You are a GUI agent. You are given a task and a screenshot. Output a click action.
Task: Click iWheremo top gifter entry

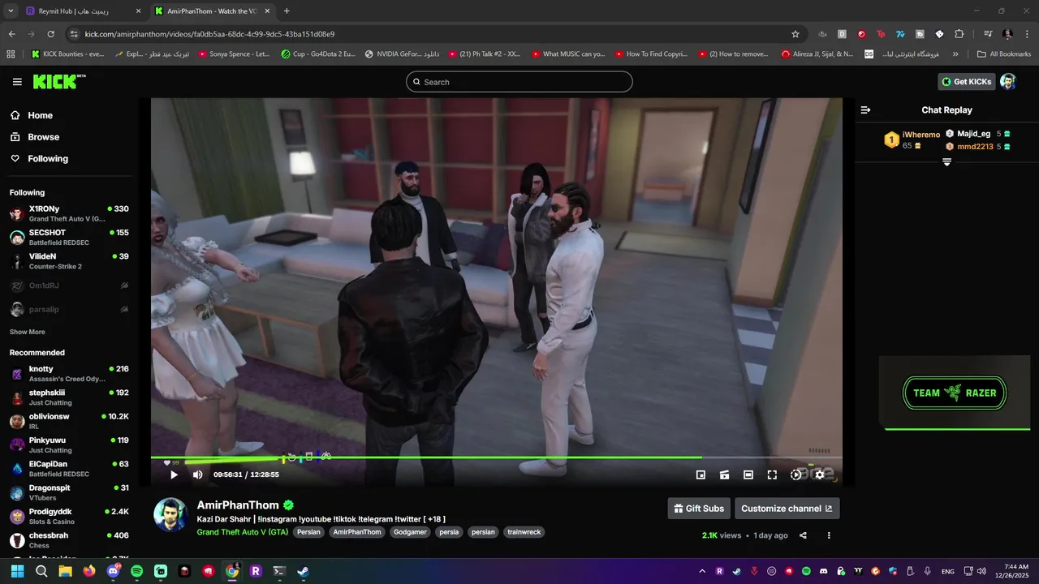(x=912, y=140)
